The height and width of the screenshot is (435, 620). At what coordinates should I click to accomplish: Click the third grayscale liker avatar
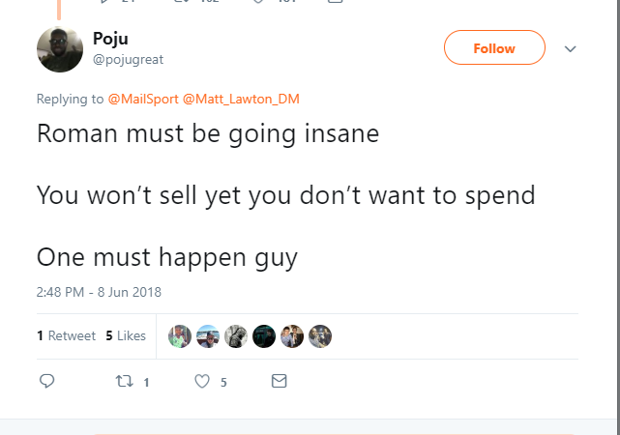point(236,335)
